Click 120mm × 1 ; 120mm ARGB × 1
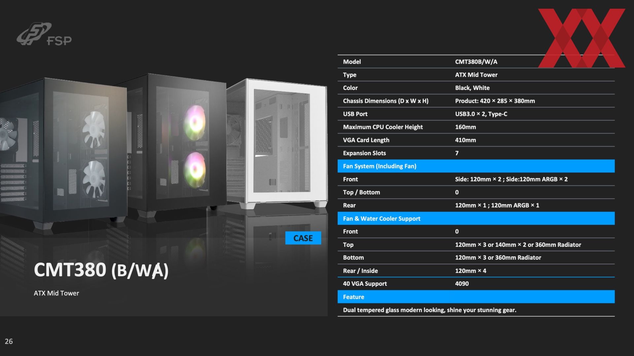 [x=497, y=205]
